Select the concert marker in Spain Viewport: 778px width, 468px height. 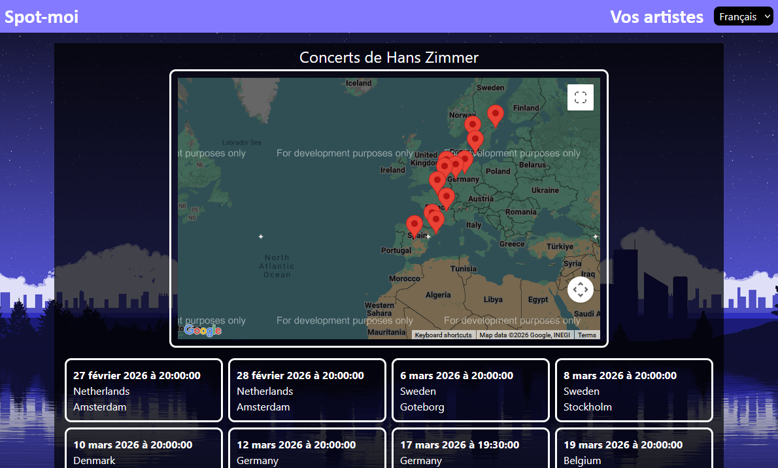click(415, 224)
